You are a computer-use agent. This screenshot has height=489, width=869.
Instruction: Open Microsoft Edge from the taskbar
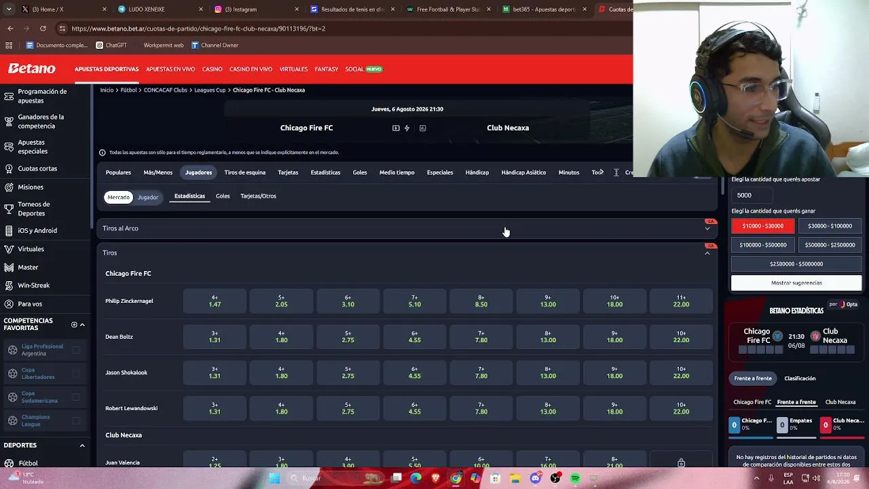[x=415, y=478]
